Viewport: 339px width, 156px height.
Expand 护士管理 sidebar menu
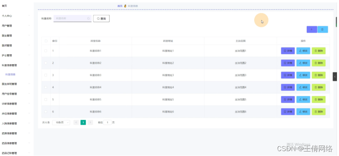point(17,55)
